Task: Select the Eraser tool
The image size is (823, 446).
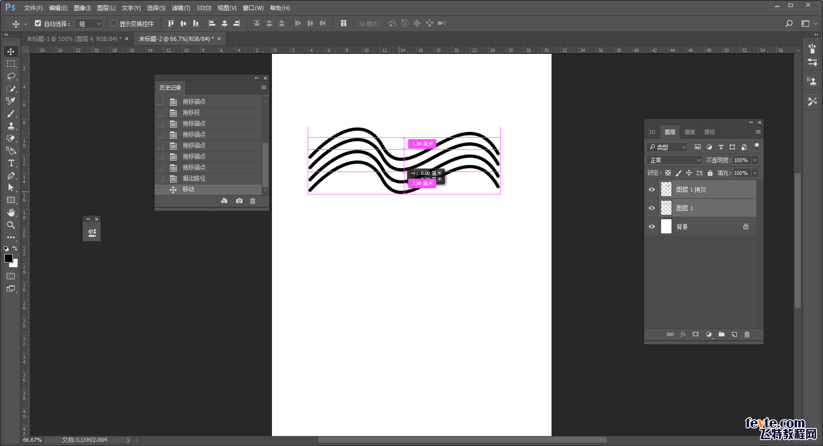Action: [10, 138]
